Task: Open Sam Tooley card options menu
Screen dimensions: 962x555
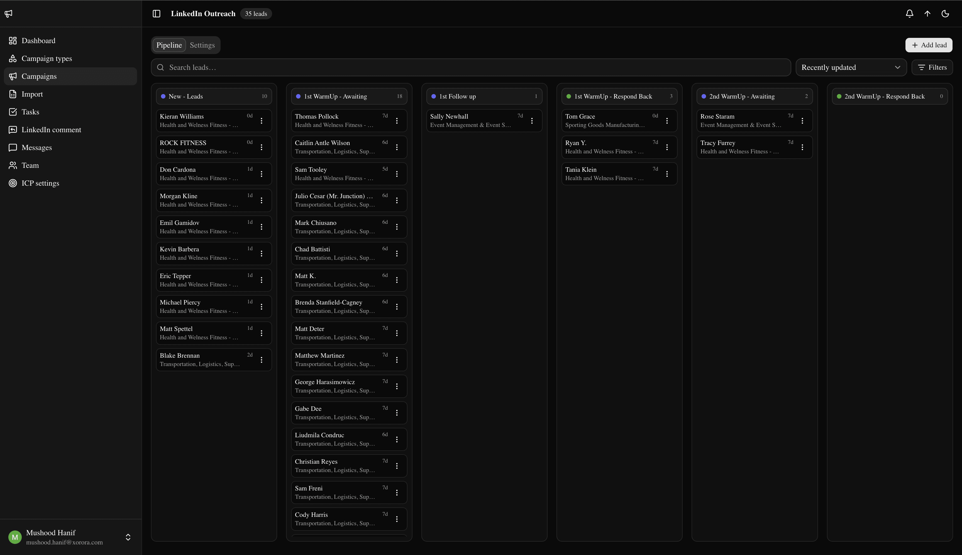Action: click(397, 174)
